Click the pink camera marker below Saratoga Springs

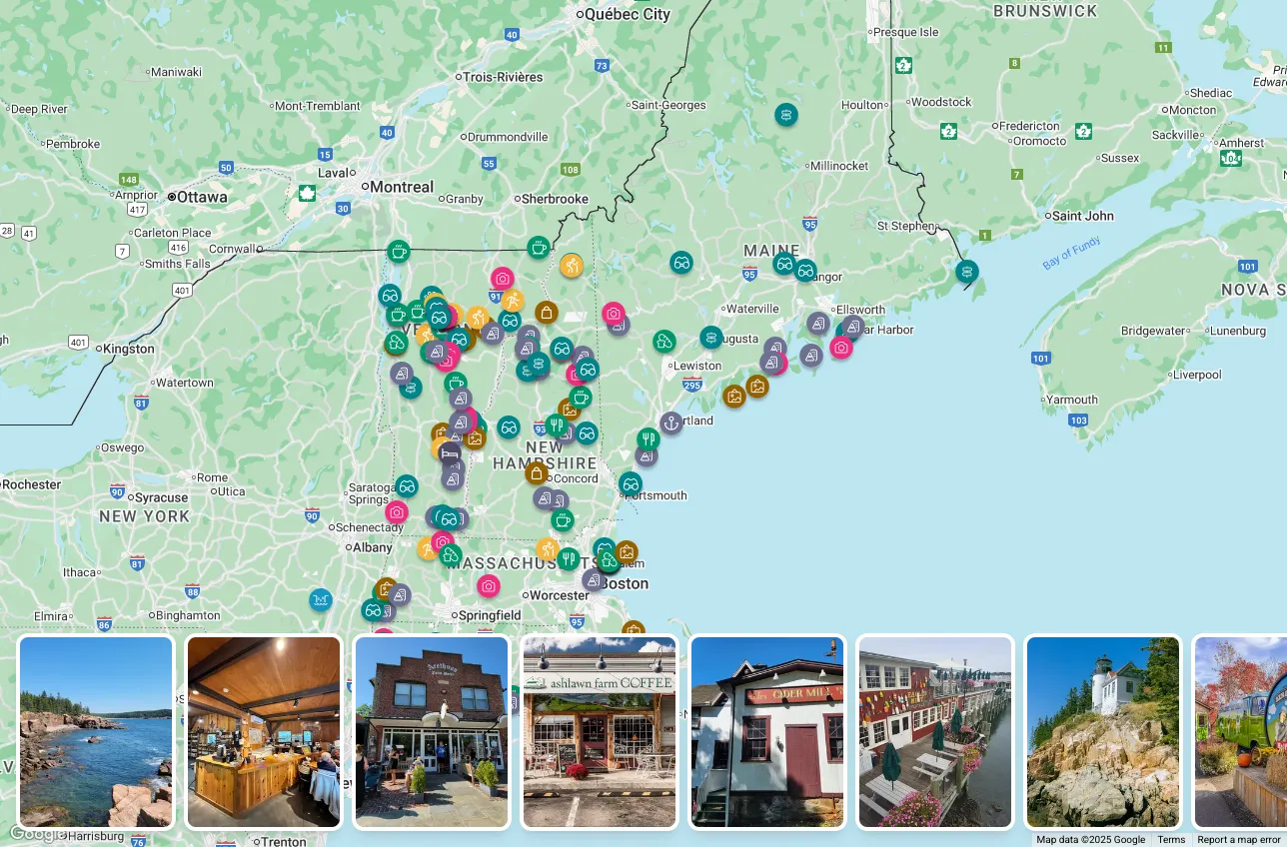(397, 512)
